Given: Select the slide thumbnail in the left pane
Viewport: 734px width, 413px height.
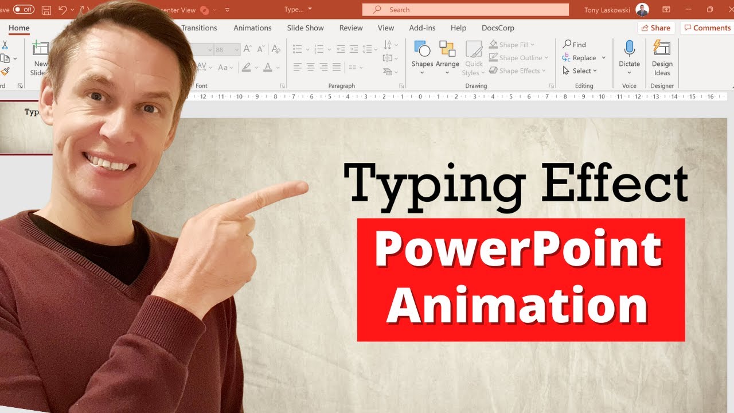Looking at the screenshot, I should click(x=26, y=128).
